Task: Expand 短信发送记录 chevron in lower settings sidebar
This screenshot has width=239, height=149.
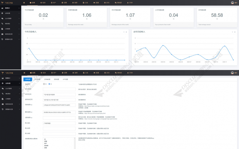Action: (x=19, y=104)
